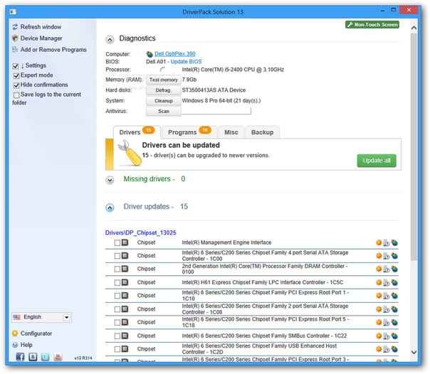Switch to the Misc tab
Screen dimensions: 430x374
(231, 132)
